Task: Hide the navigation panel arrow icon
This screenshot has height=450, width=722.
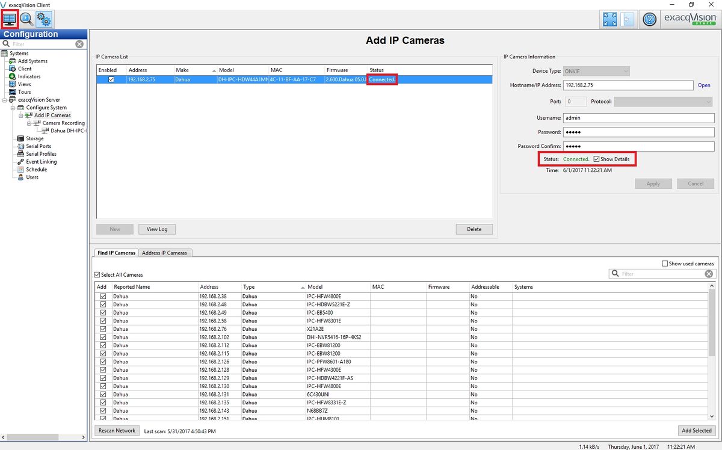Action: 626,19
